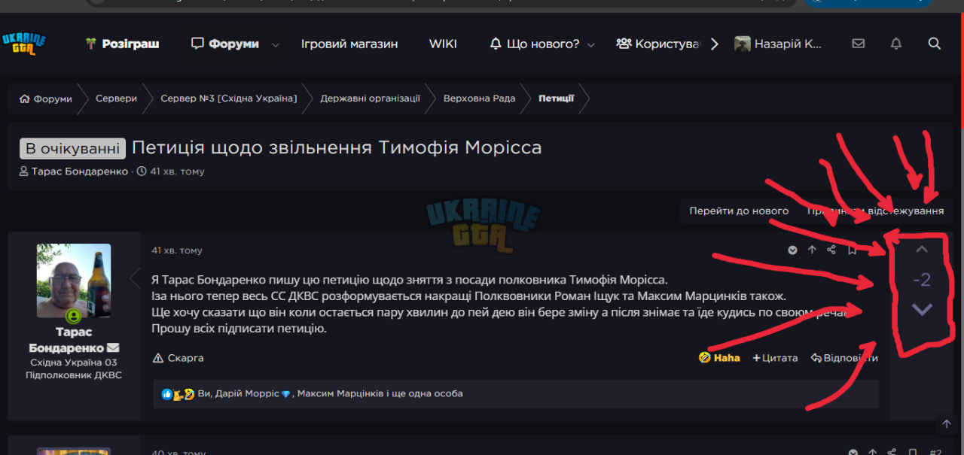
Task: Open the inbox envelope icon
Action: [x=859, y=44]
